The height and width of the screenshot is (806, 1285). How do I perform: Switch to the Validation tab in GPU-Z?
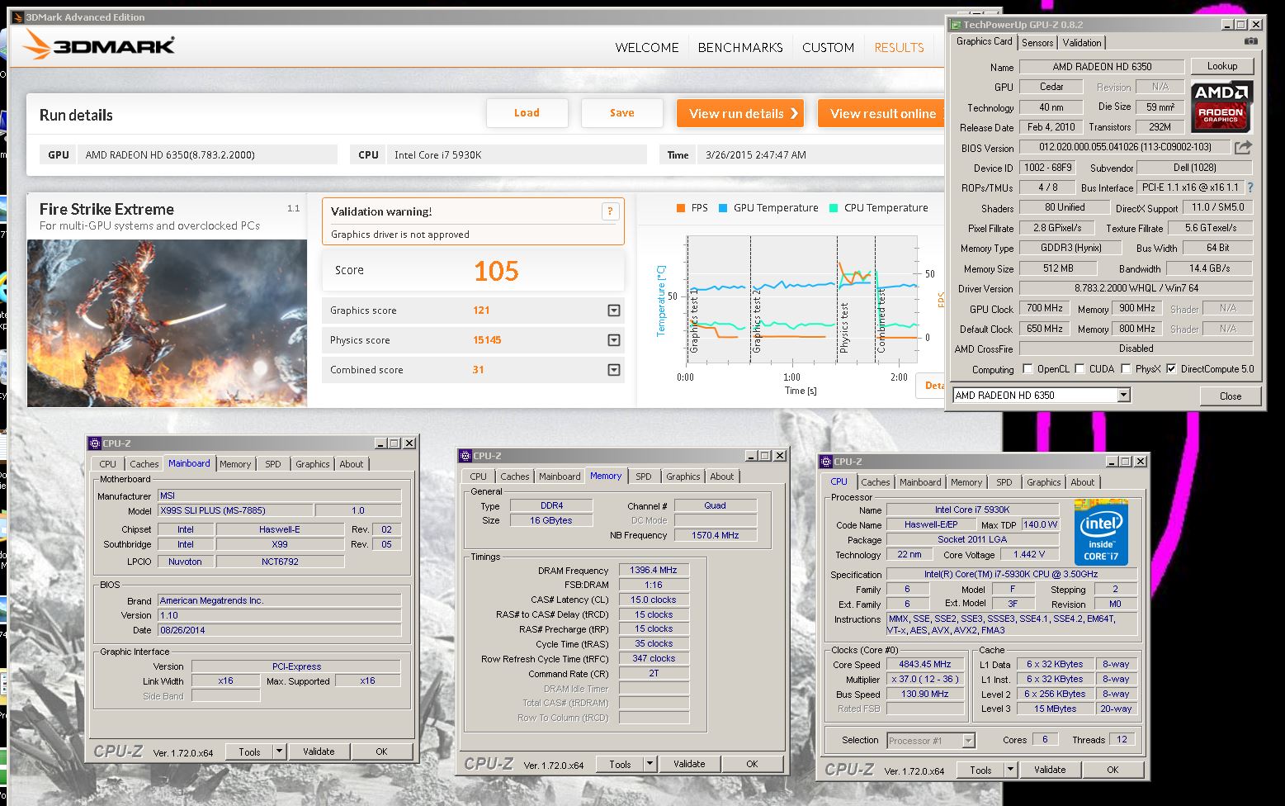1082,43
